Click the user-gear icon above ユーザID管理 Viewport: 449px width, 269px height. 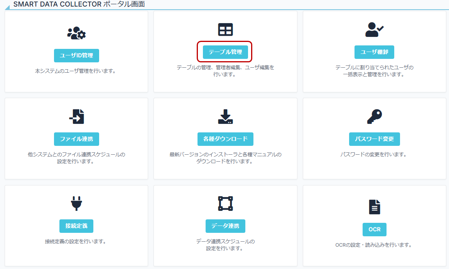76,33
